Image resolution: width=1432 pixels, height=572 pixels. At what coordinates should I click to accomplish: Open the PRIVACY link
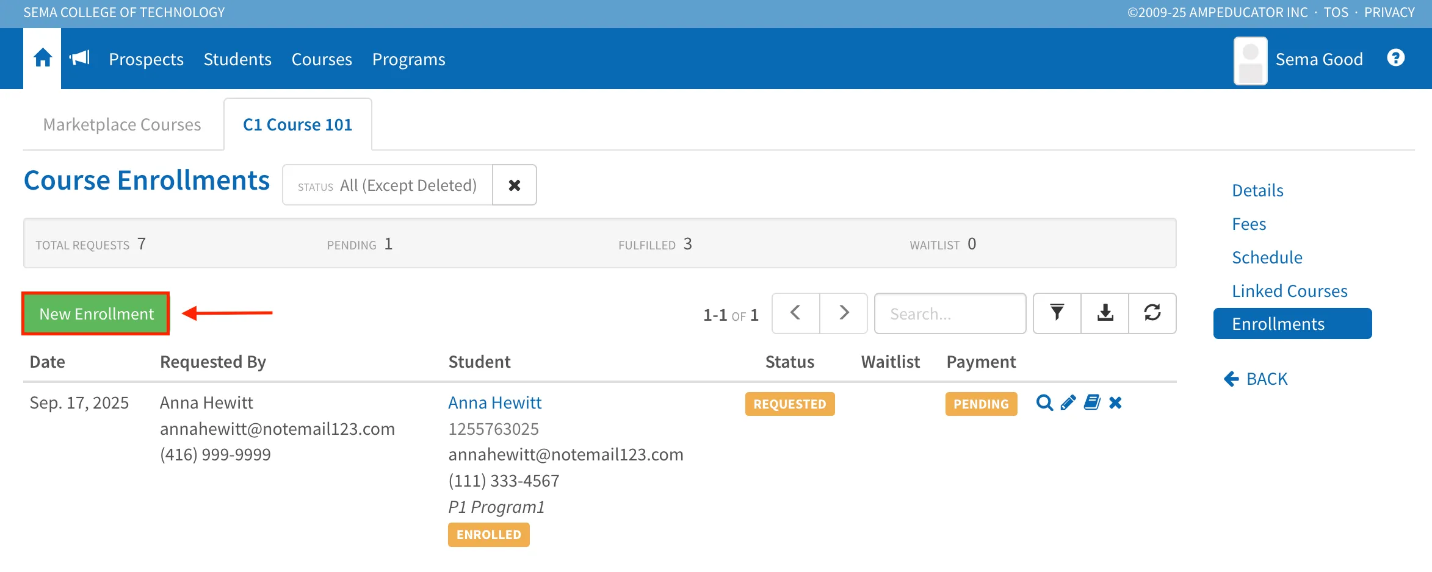[1389, 12]
